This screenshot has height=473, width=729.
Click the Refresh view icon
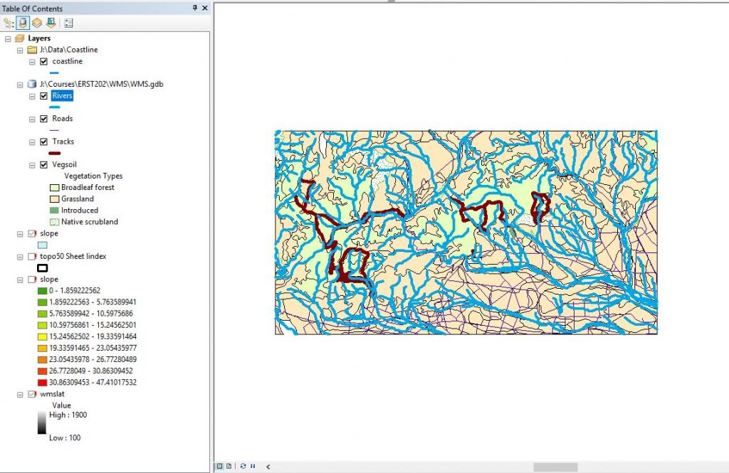(x=243, y=466)
